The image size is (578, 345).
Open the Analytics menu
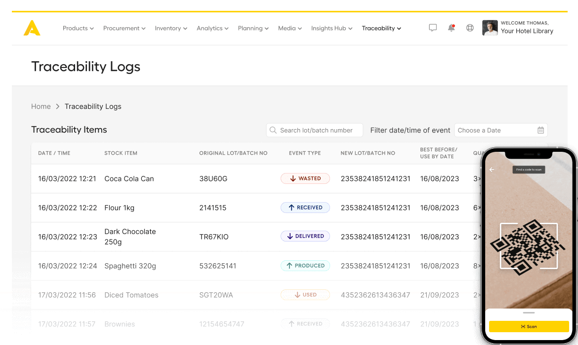click(212, 29)
